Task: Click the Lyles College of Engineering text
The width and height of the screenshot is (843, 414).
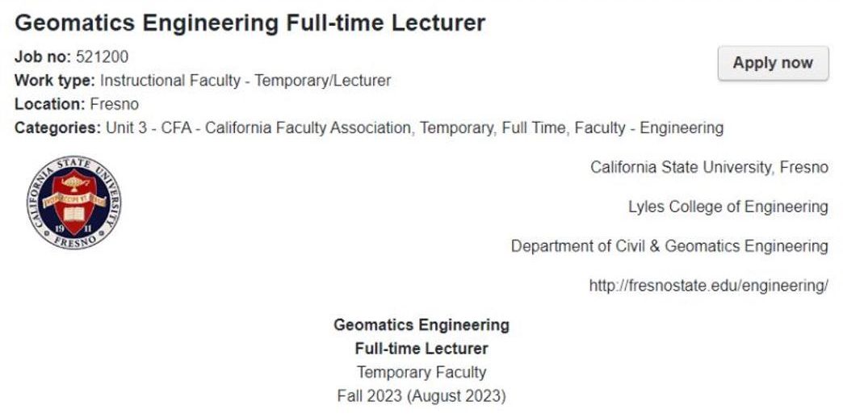Action: click(x=728, y=207)
